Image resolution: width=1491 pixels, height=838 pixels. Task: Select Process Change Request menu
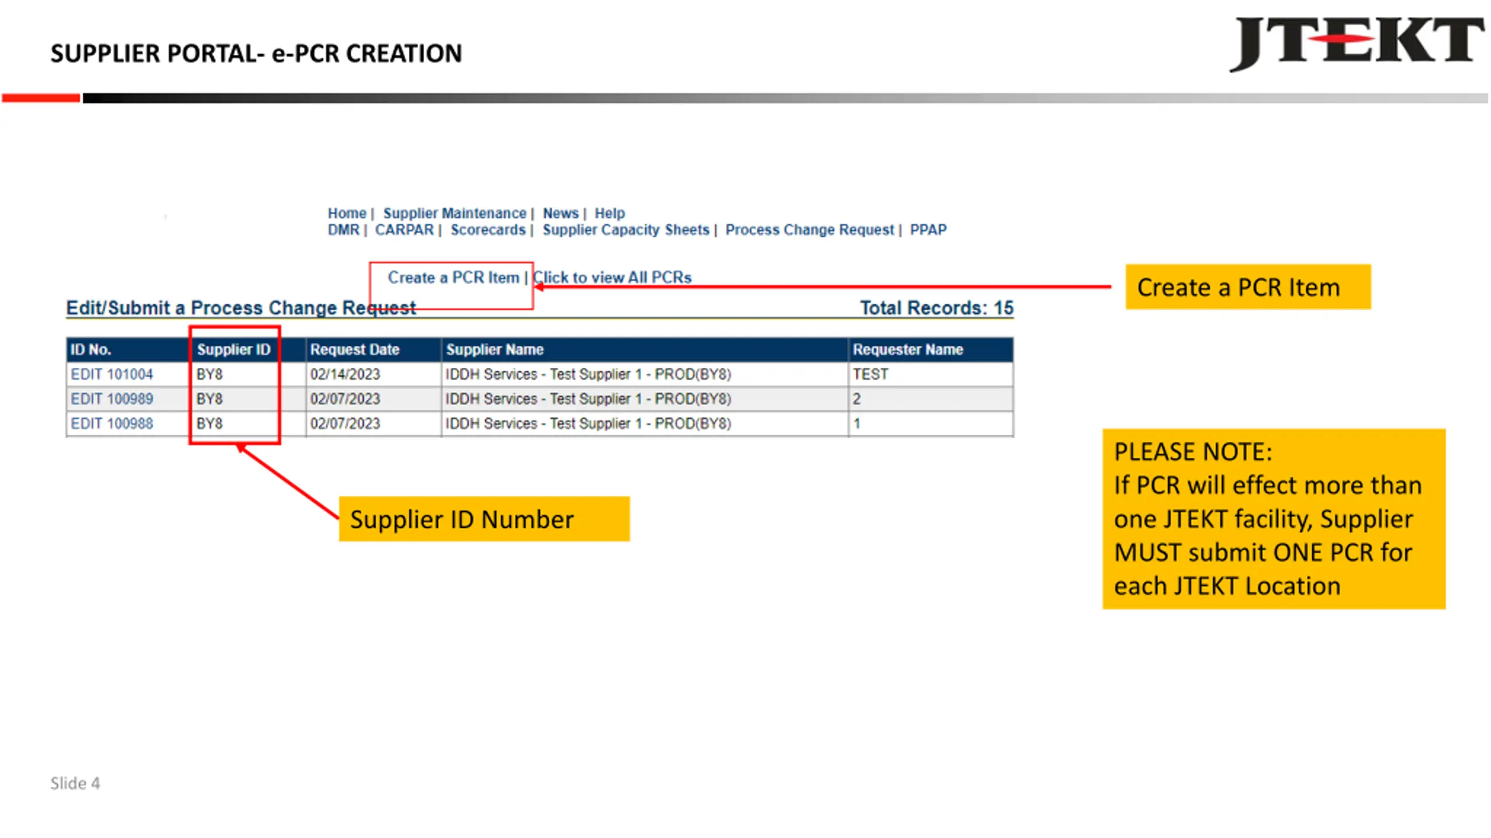click(809, 230)
